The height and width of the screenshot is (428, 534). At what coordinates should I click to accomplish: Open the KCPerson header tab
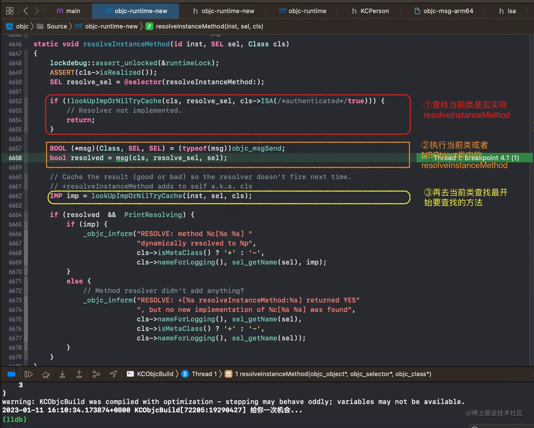(x=370, y=11)
